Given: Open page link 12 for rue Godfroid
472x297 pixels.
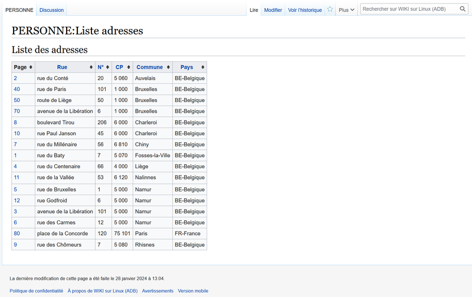Looking at the screenshot, I should click(17, 201).
